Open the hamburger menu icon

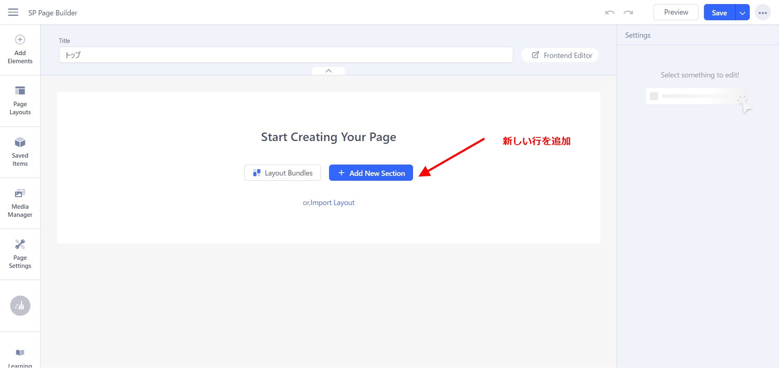[x=13, y=13]
